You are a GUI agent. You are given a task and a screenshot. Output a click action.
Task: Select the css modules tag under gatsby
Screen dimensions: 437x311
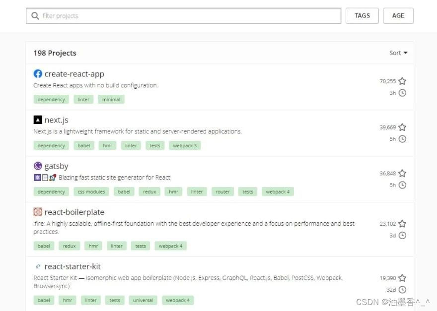[91, 191]
